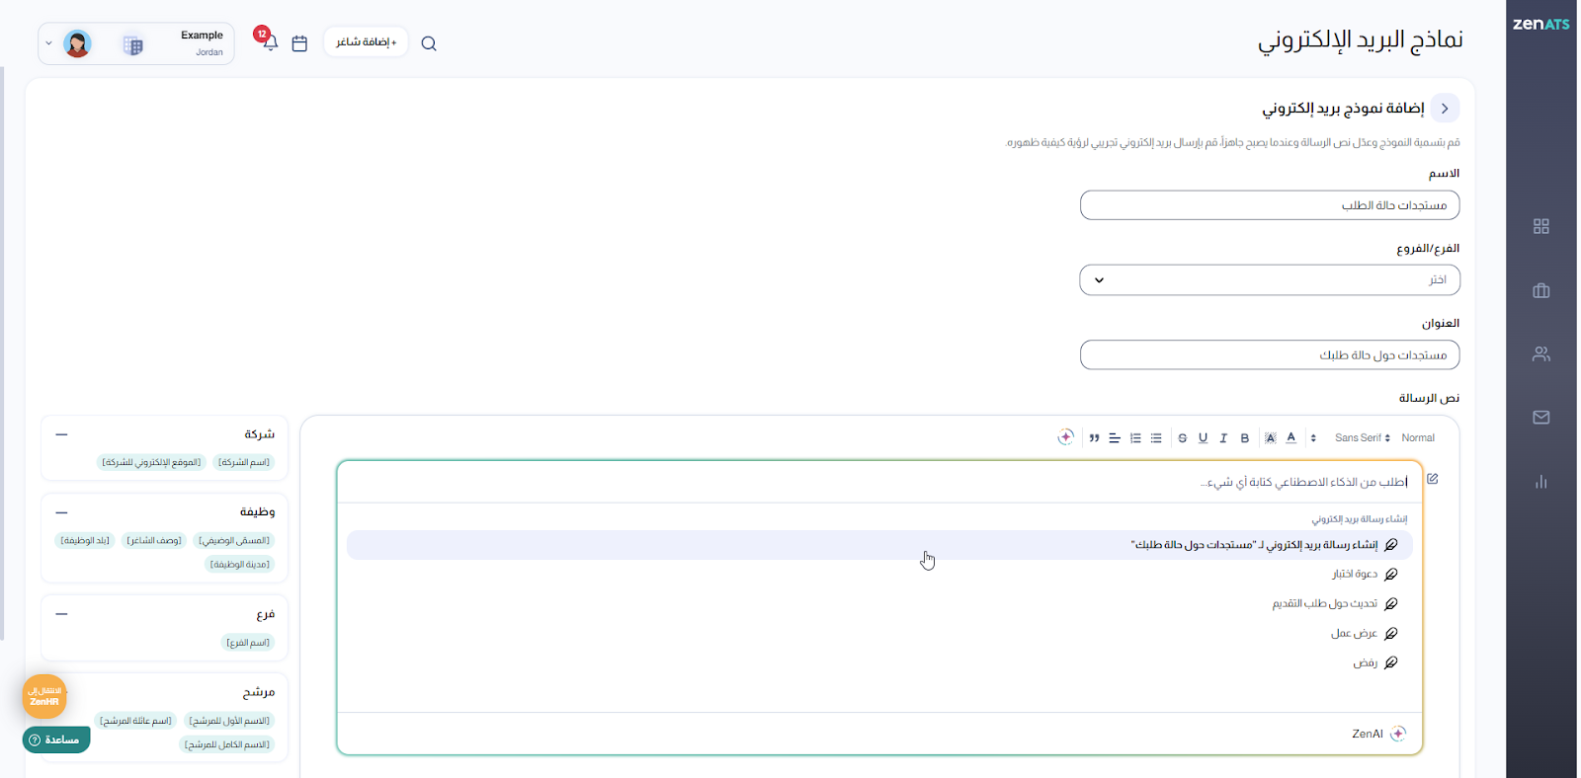
Task: Insert the [بلد الوظيفة] variable tag
Action: pos(85,540)
